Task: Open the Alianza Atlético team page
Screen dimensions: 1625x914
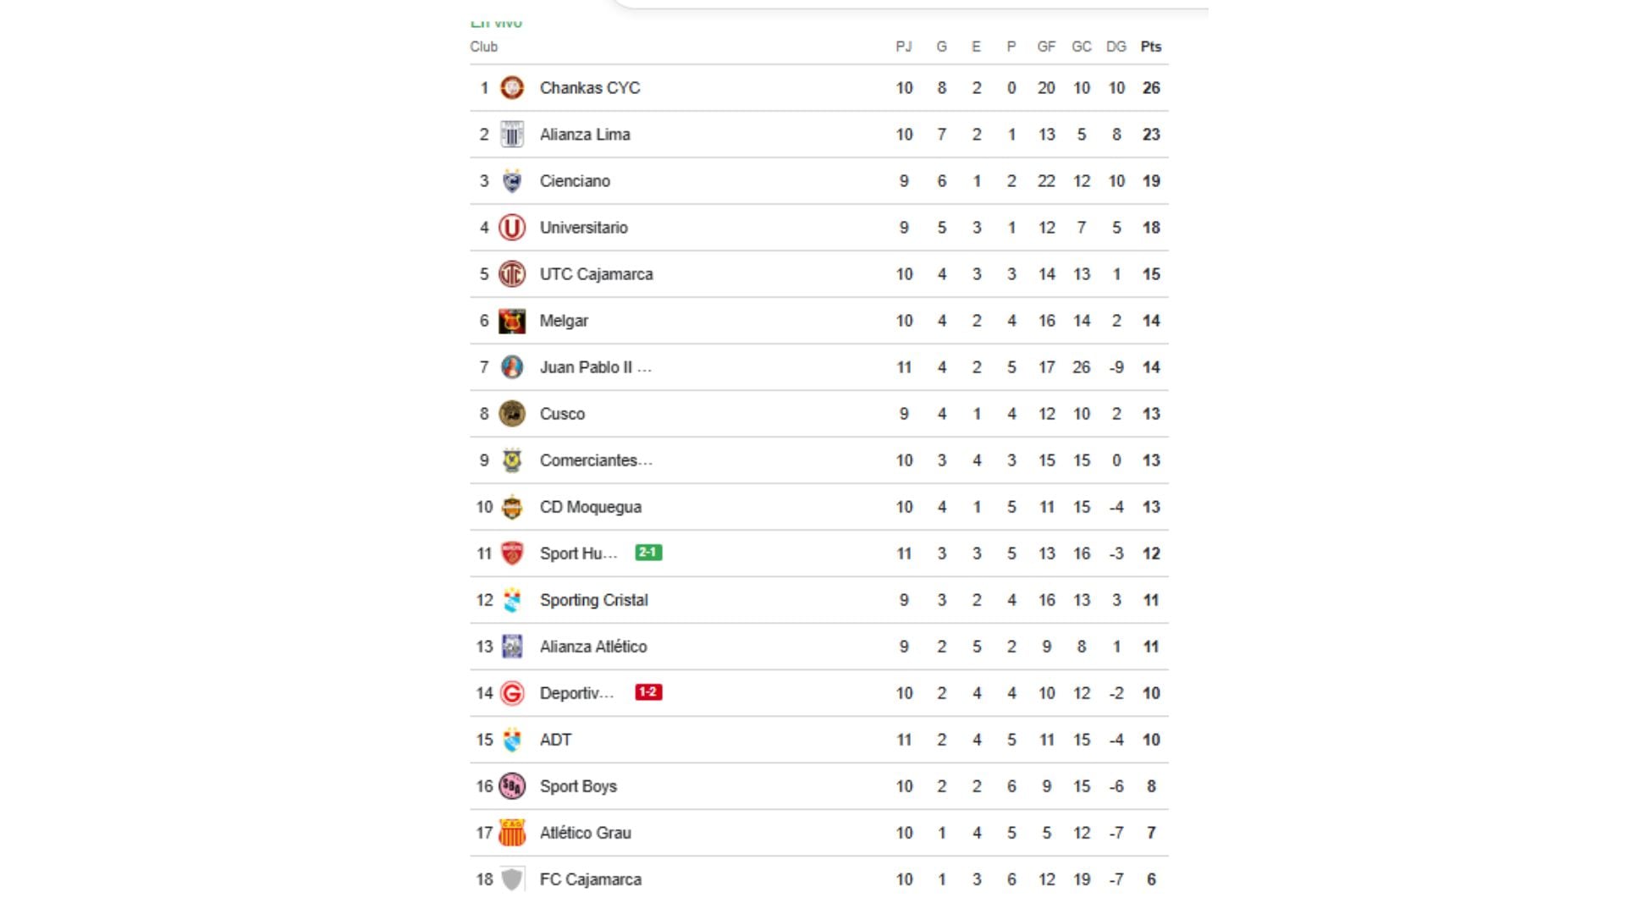Action: point(594,646)
